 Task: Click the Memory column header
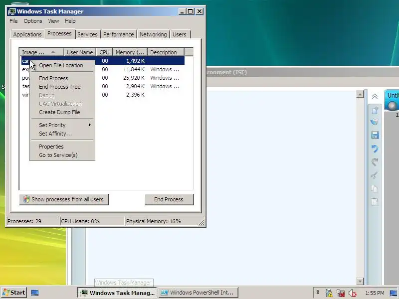[x=130, y=52]
